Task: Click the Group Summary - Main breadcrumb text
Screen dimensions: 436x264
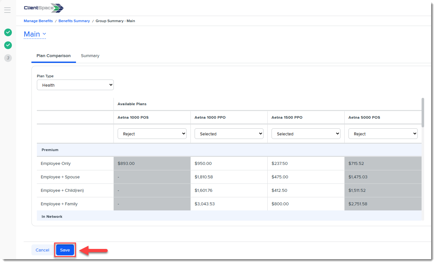Action: (115, 21)
